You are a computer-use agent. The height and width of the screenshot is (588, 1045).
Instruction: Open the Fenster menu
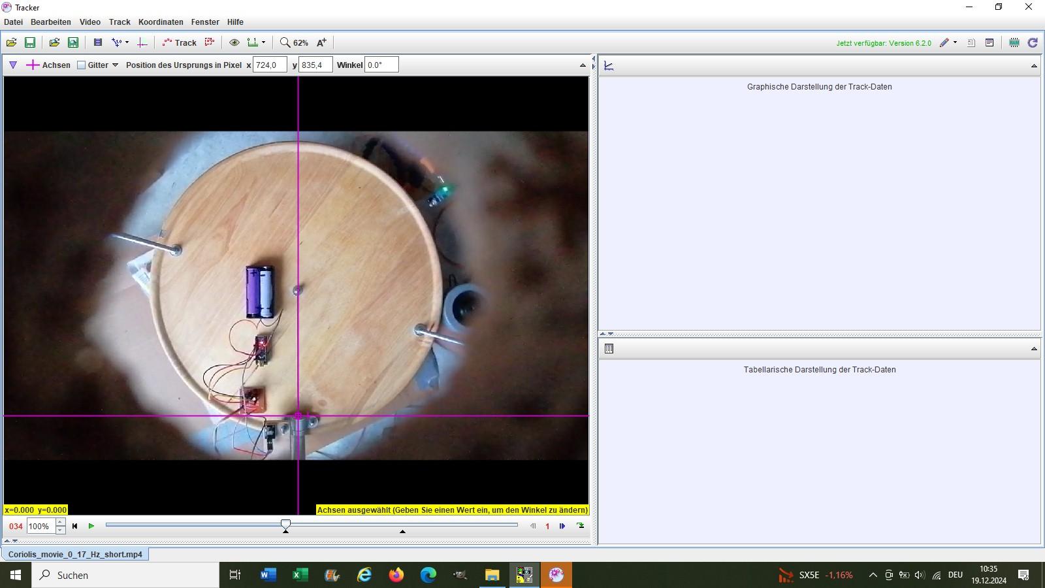coord(205,22)
